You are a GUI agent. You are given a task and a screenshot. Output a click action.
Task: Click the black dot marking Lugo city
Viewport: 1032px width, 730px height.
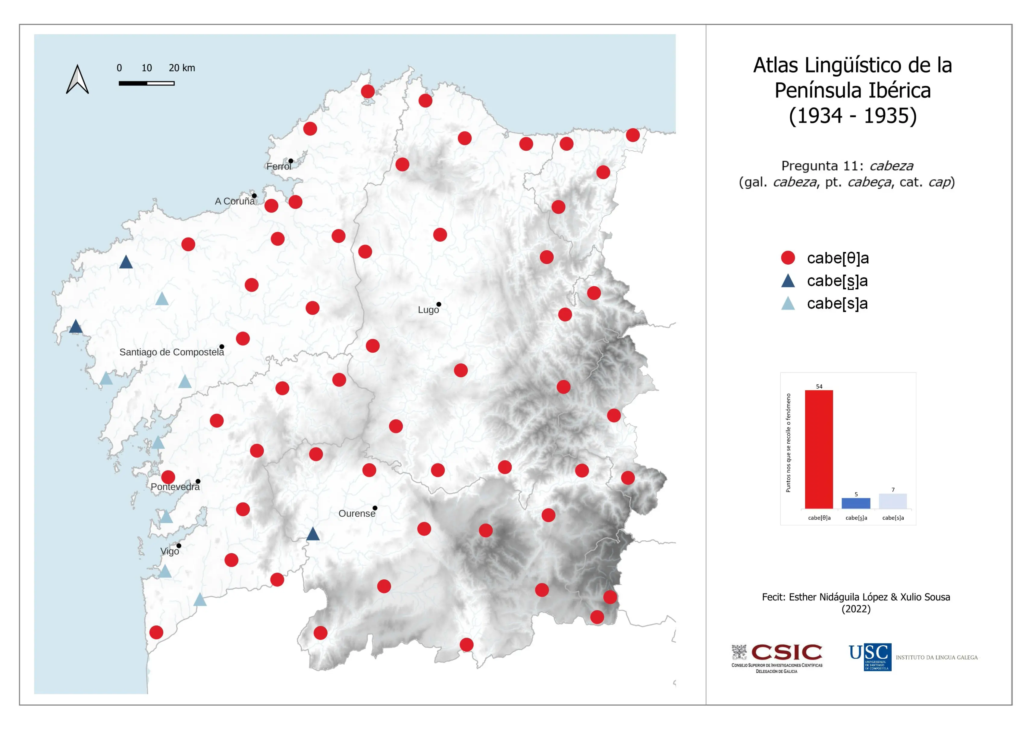coord(439,304)
